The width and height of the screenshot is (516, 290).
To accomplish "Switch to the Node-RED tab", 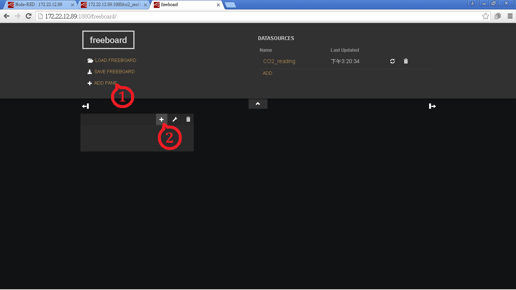I will 39,5.
